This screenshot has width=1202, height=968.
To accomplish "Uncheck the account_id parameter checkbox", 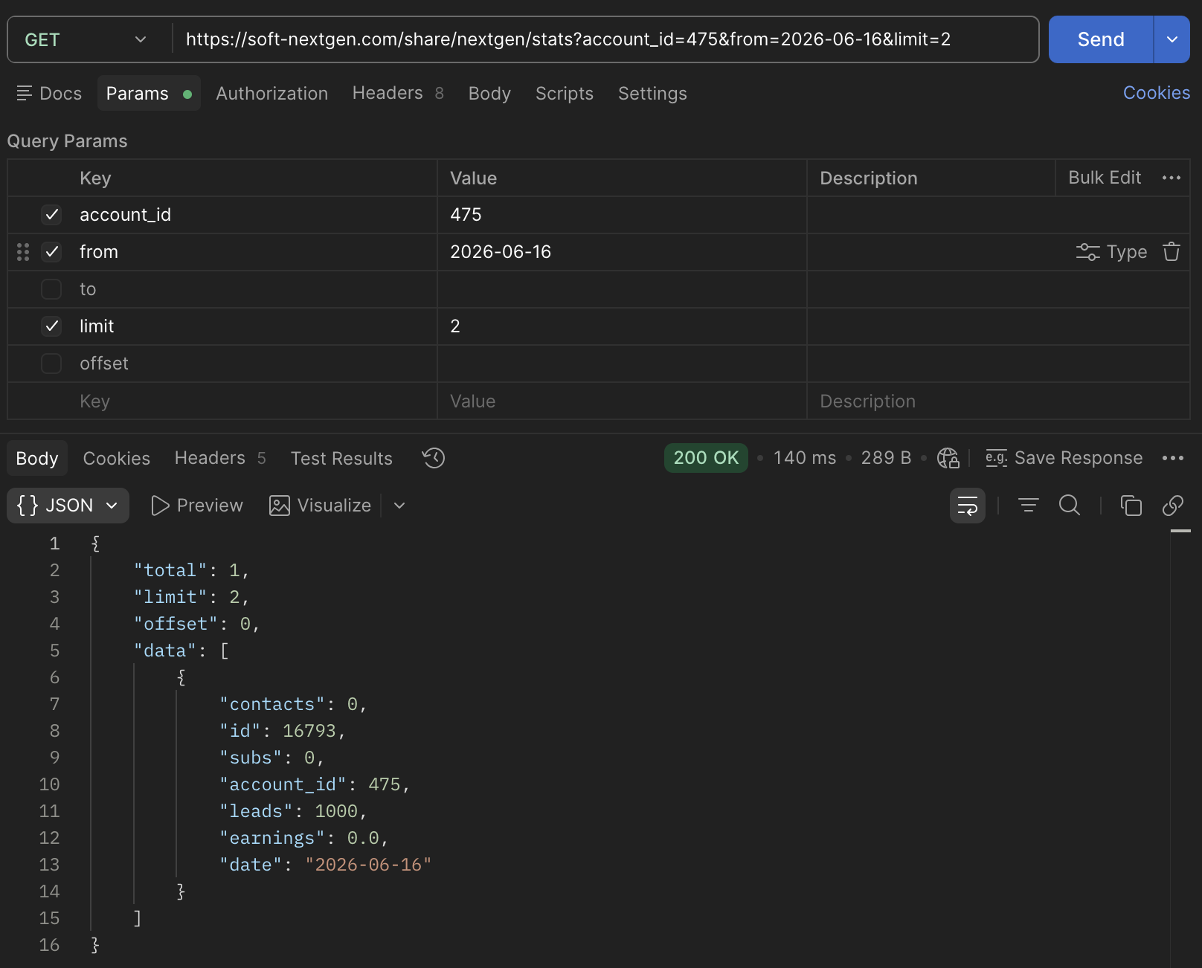I will pyautogui.click(x=51, y=215).
